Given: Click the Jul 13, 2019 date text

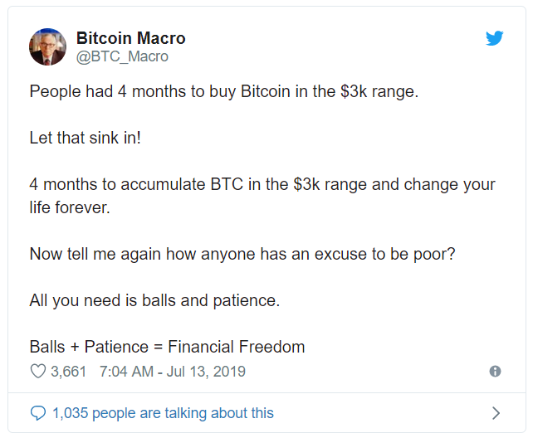Looking at the screenshot, I should point(206,372).
